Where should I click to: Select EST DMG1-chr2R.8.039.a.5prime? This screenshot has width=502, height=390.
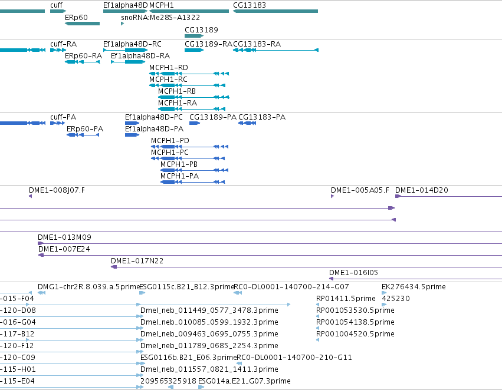[89, 287]
